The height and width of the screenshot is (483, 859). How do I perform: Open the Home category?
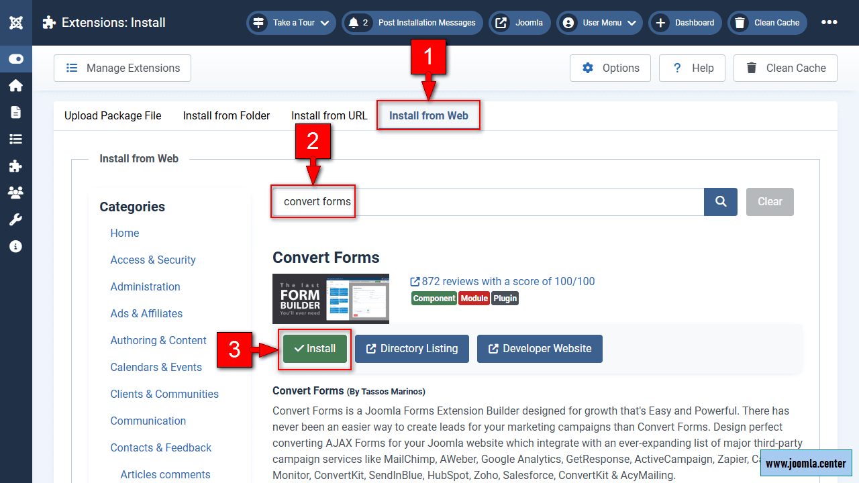[125, 233]
